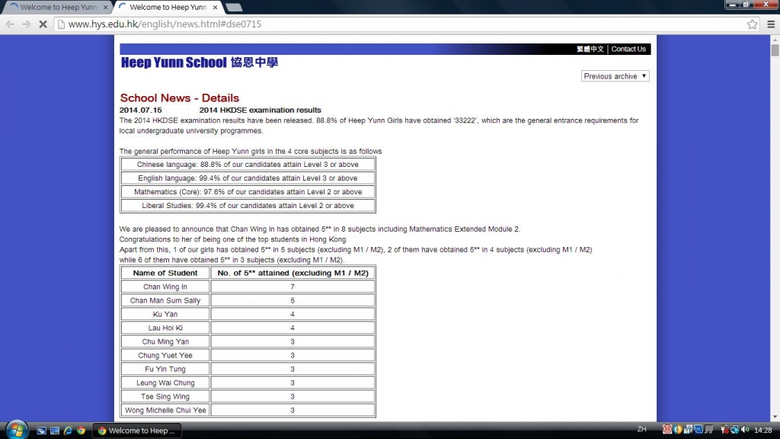Bookmark this page with the star icon
Viewport: 780px width, 439px height.
tap(752, 24)
